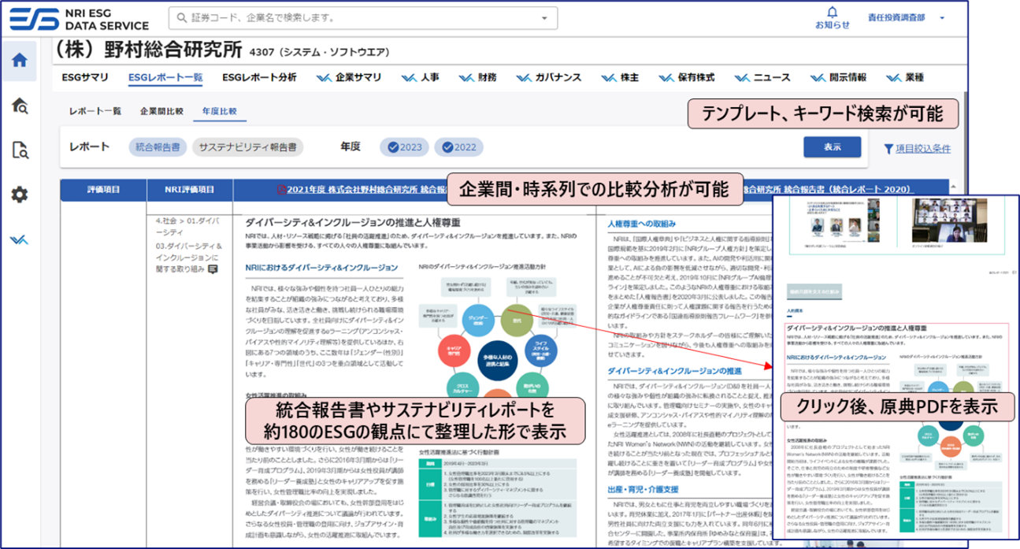1020x549 pixels.
Task: Click the お知らせ label under the bell
Action: pyautogui.click(x=833, y=25)
